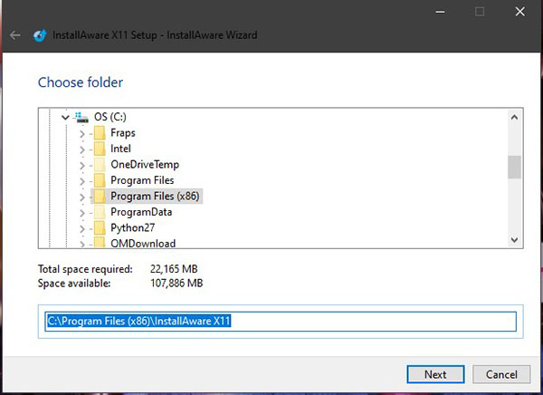The width and height of the screenshot is (543, 395).
Task: Click the Intel folder icon
Action: pos(100,149)
